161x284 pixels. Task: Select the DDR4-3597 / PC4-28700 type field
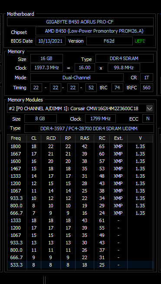coord(89,128)
